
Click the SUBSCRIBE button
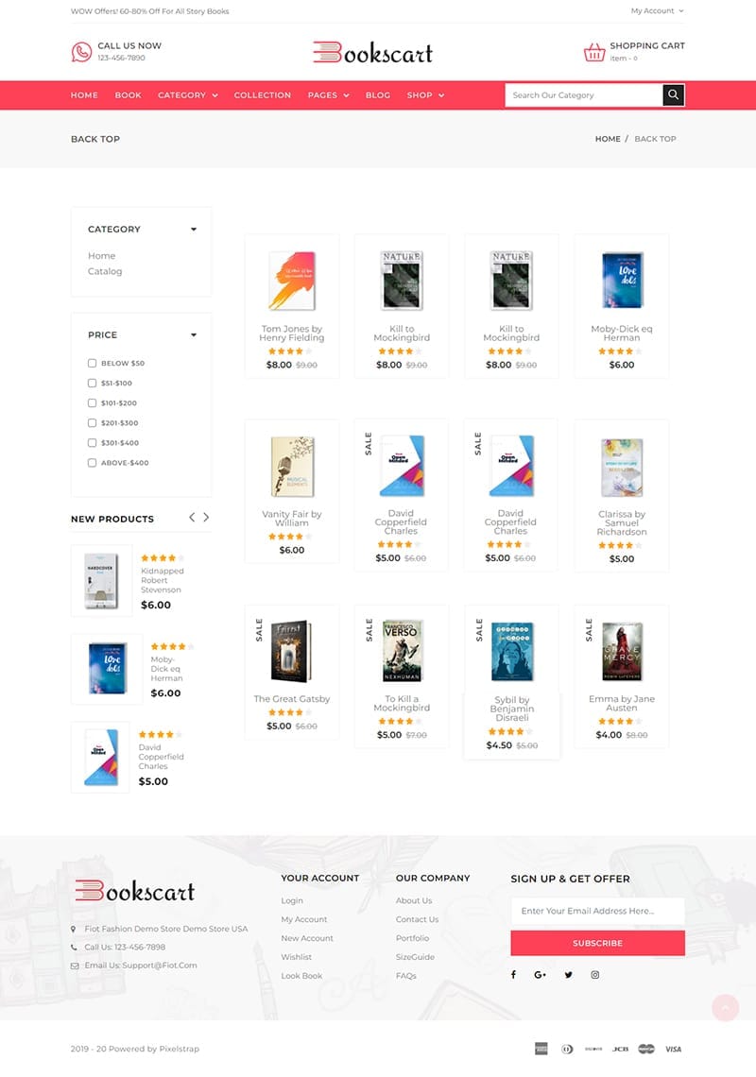597,943
